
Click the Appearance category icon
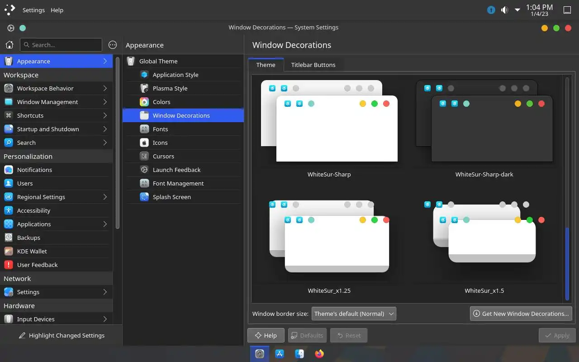coord(9,61)
